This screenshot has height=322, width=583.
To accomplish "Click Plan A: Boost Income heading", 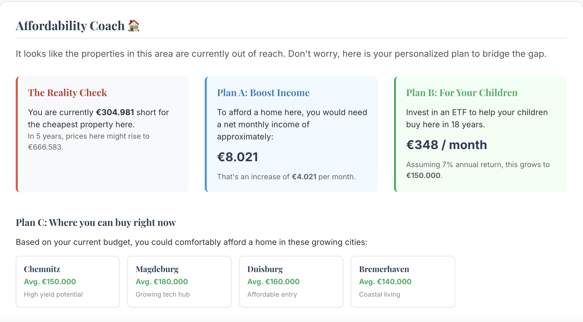I will coord(263,93).
